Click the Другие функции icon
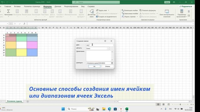The width and height of the screenshot is (200, 112). pyautogui.click(x=81, y=11)
